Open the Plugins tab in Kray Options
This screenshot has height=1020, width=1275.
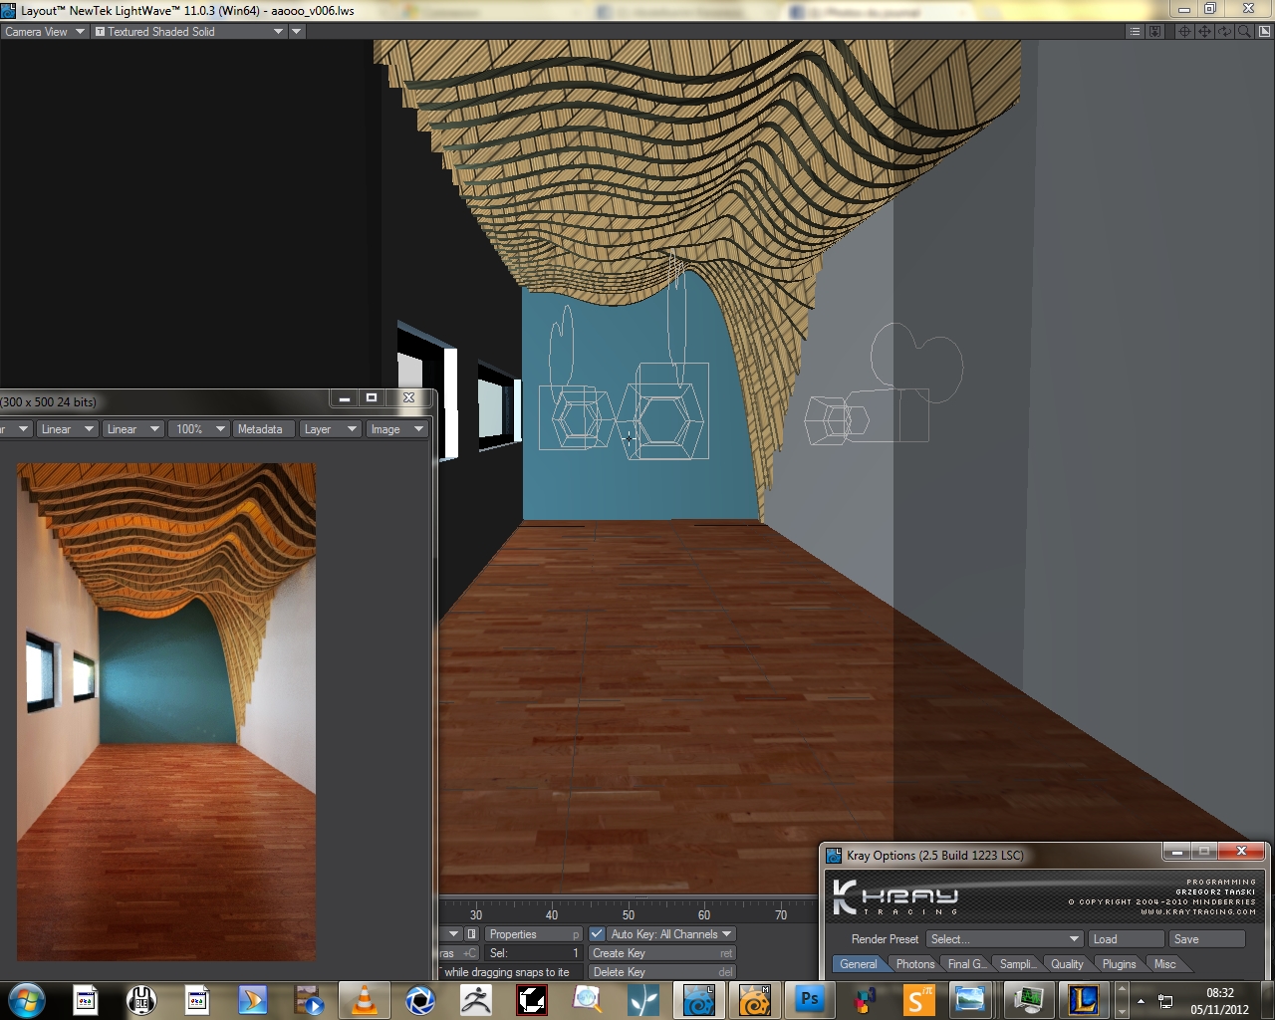point(1119,964)
